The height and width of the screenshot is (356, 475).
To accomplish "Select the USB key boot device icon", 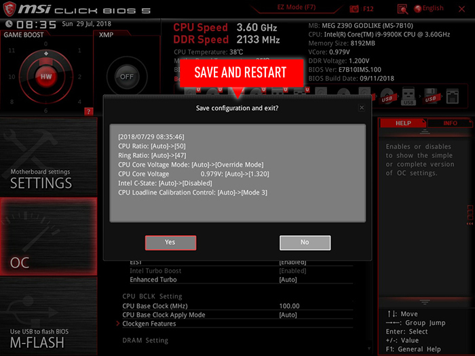I will point(408,96).
